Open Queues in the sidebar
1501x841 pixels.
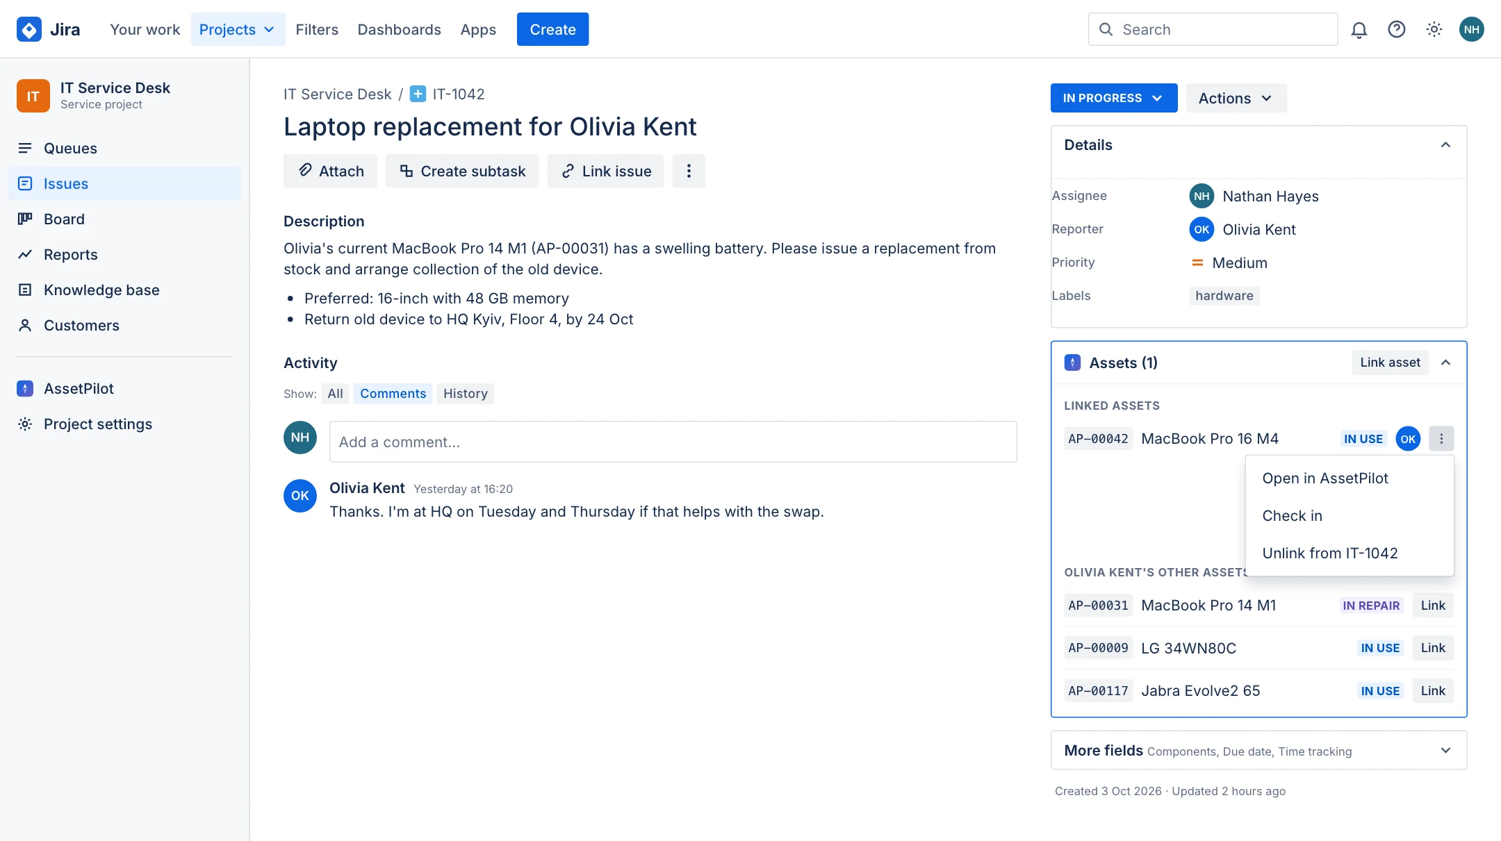(x=124, y=148)
